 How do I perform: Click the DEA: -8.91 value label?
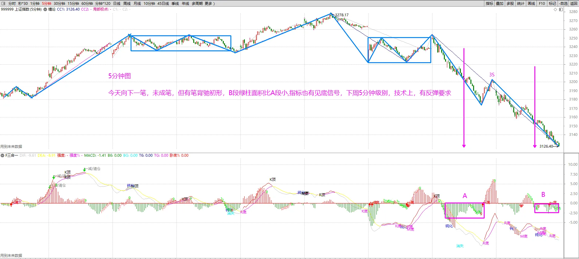(46, 155)
